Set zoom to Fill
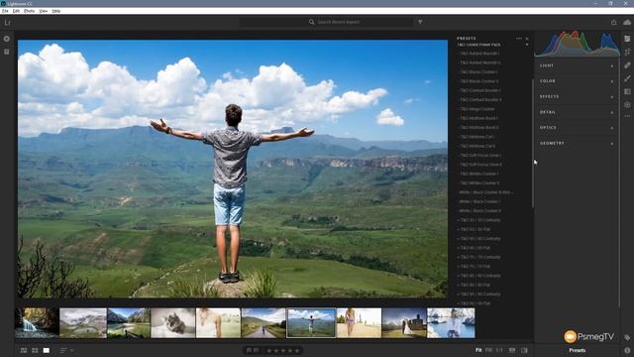The image size is (634, 357). click(488, 350)
